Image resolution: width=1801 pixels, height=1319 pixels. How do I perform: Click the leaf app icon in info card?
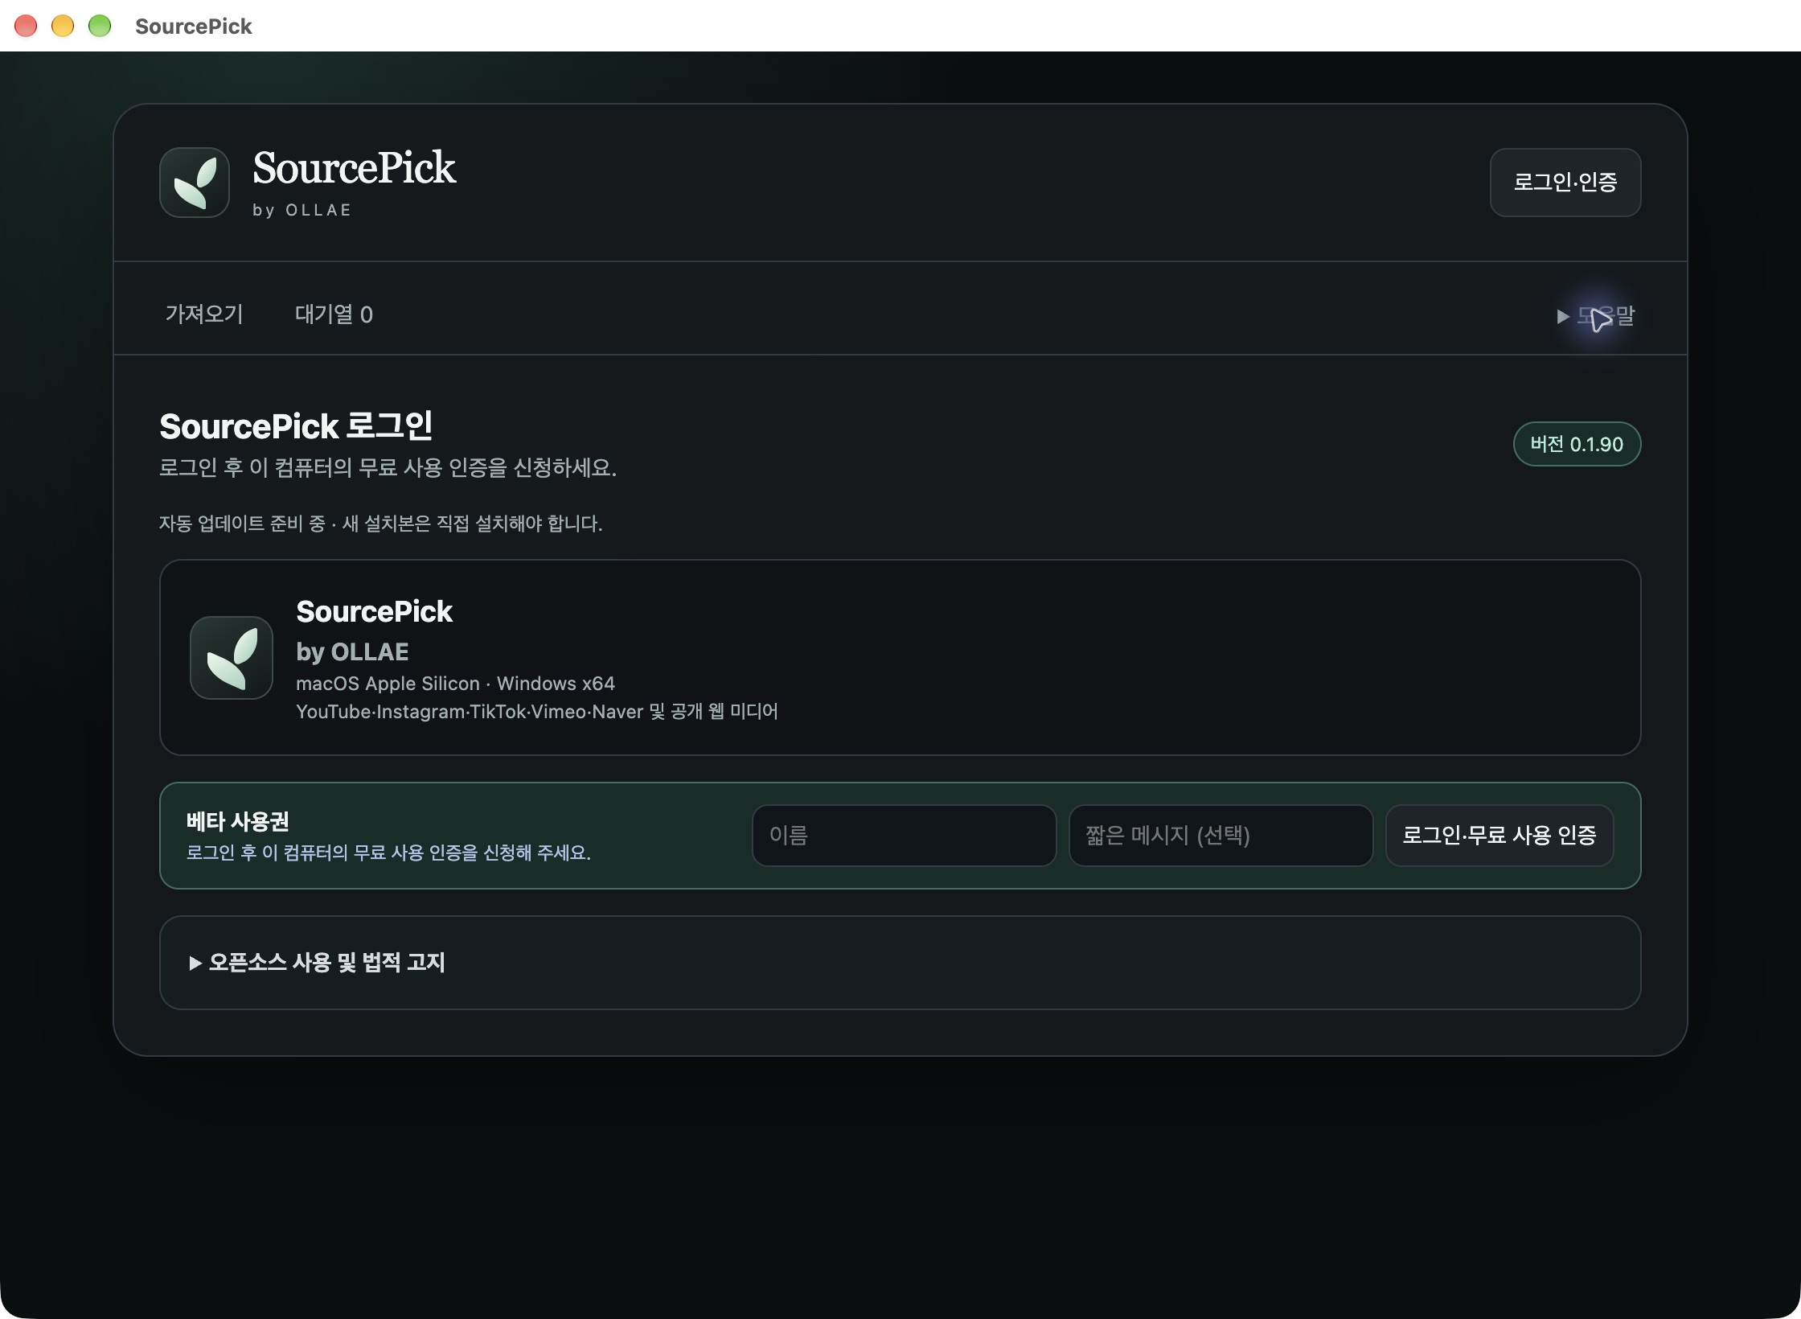click(232, 658)
